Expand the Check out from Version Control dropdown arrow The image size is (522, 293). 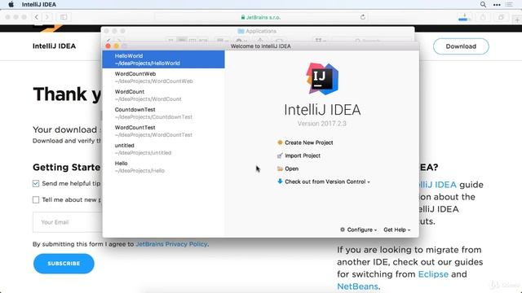(369, 182)
